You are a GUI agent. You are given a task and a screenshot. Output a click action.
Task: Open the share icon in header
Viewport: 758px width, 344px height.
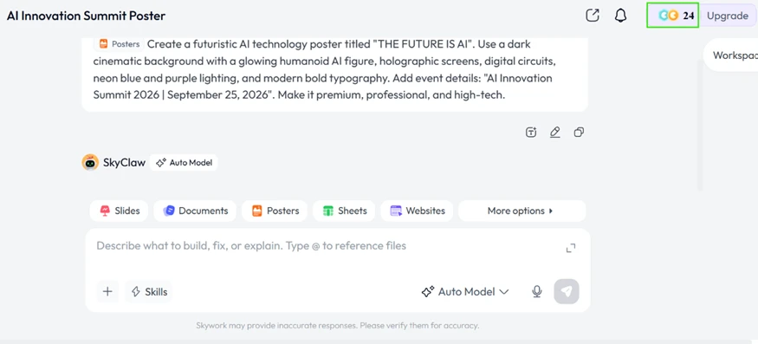pos(593,16)
